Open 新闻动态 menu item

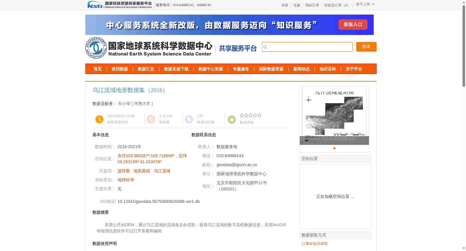[301, 69]
